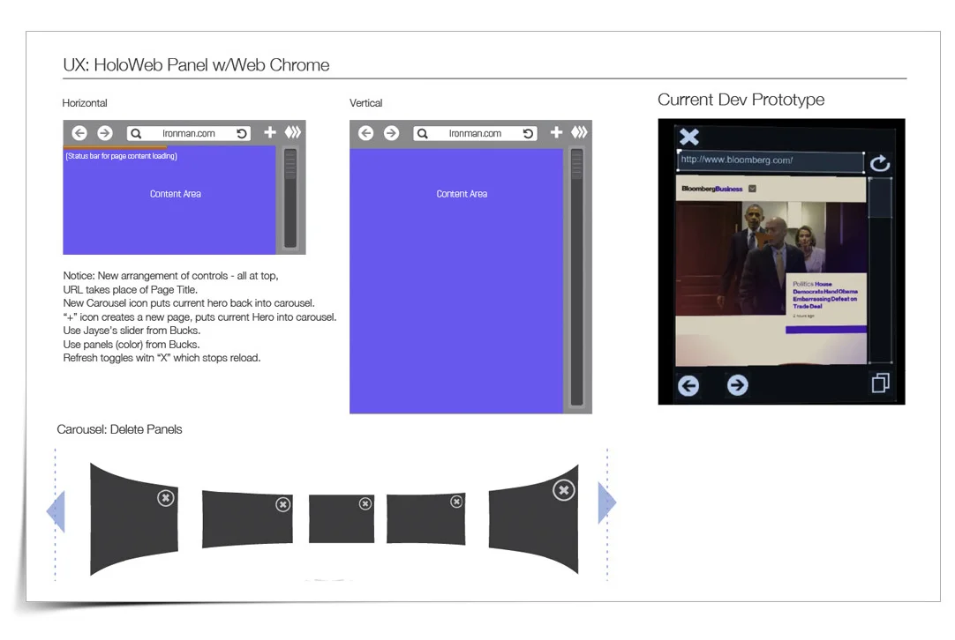Click Carousel: Delete Panels heading
The image size is (955, 640).
point(119,429)
